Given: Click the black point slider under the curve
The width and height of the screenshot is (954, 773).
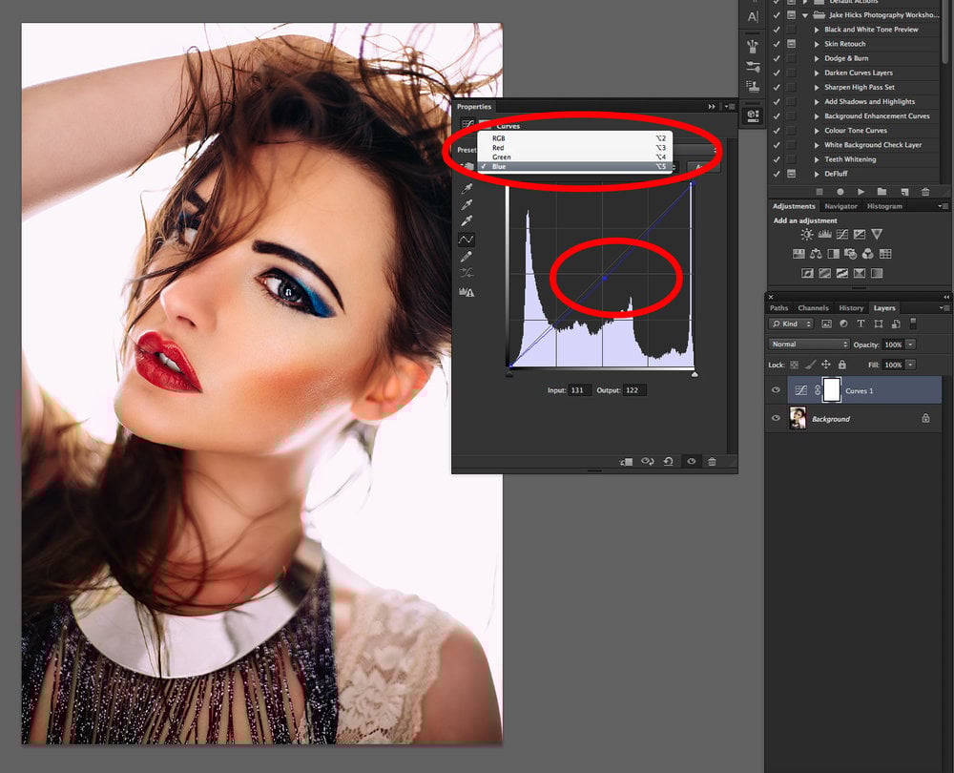Looking at the screenshot, I should coord(509,374).
